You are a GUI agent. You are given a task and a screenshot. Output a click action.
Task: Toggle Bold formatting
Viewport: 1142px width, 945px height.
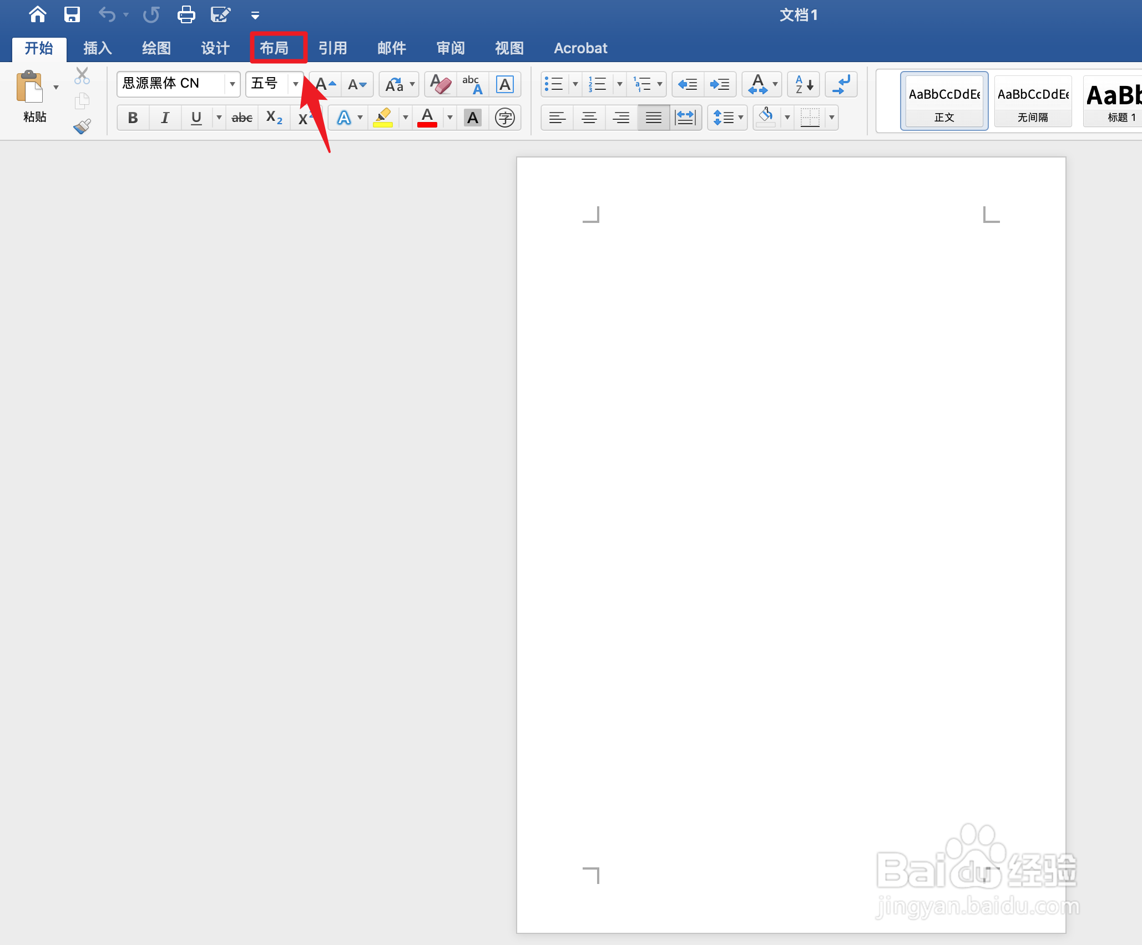(x=133, y=118)
